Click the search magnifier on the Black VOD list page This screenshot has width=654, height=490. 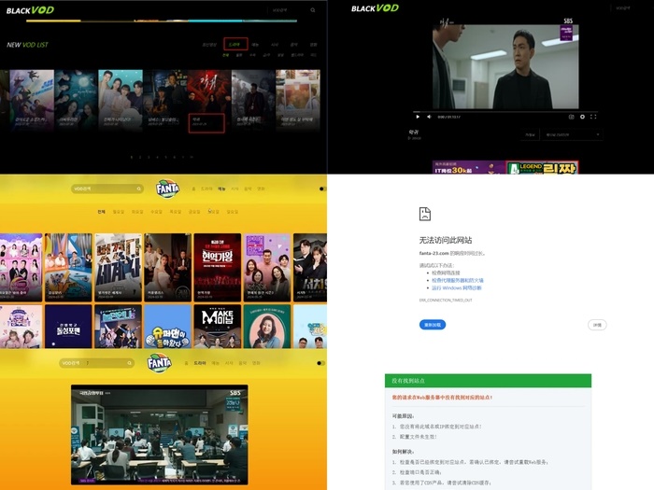[x=312, y=10]
